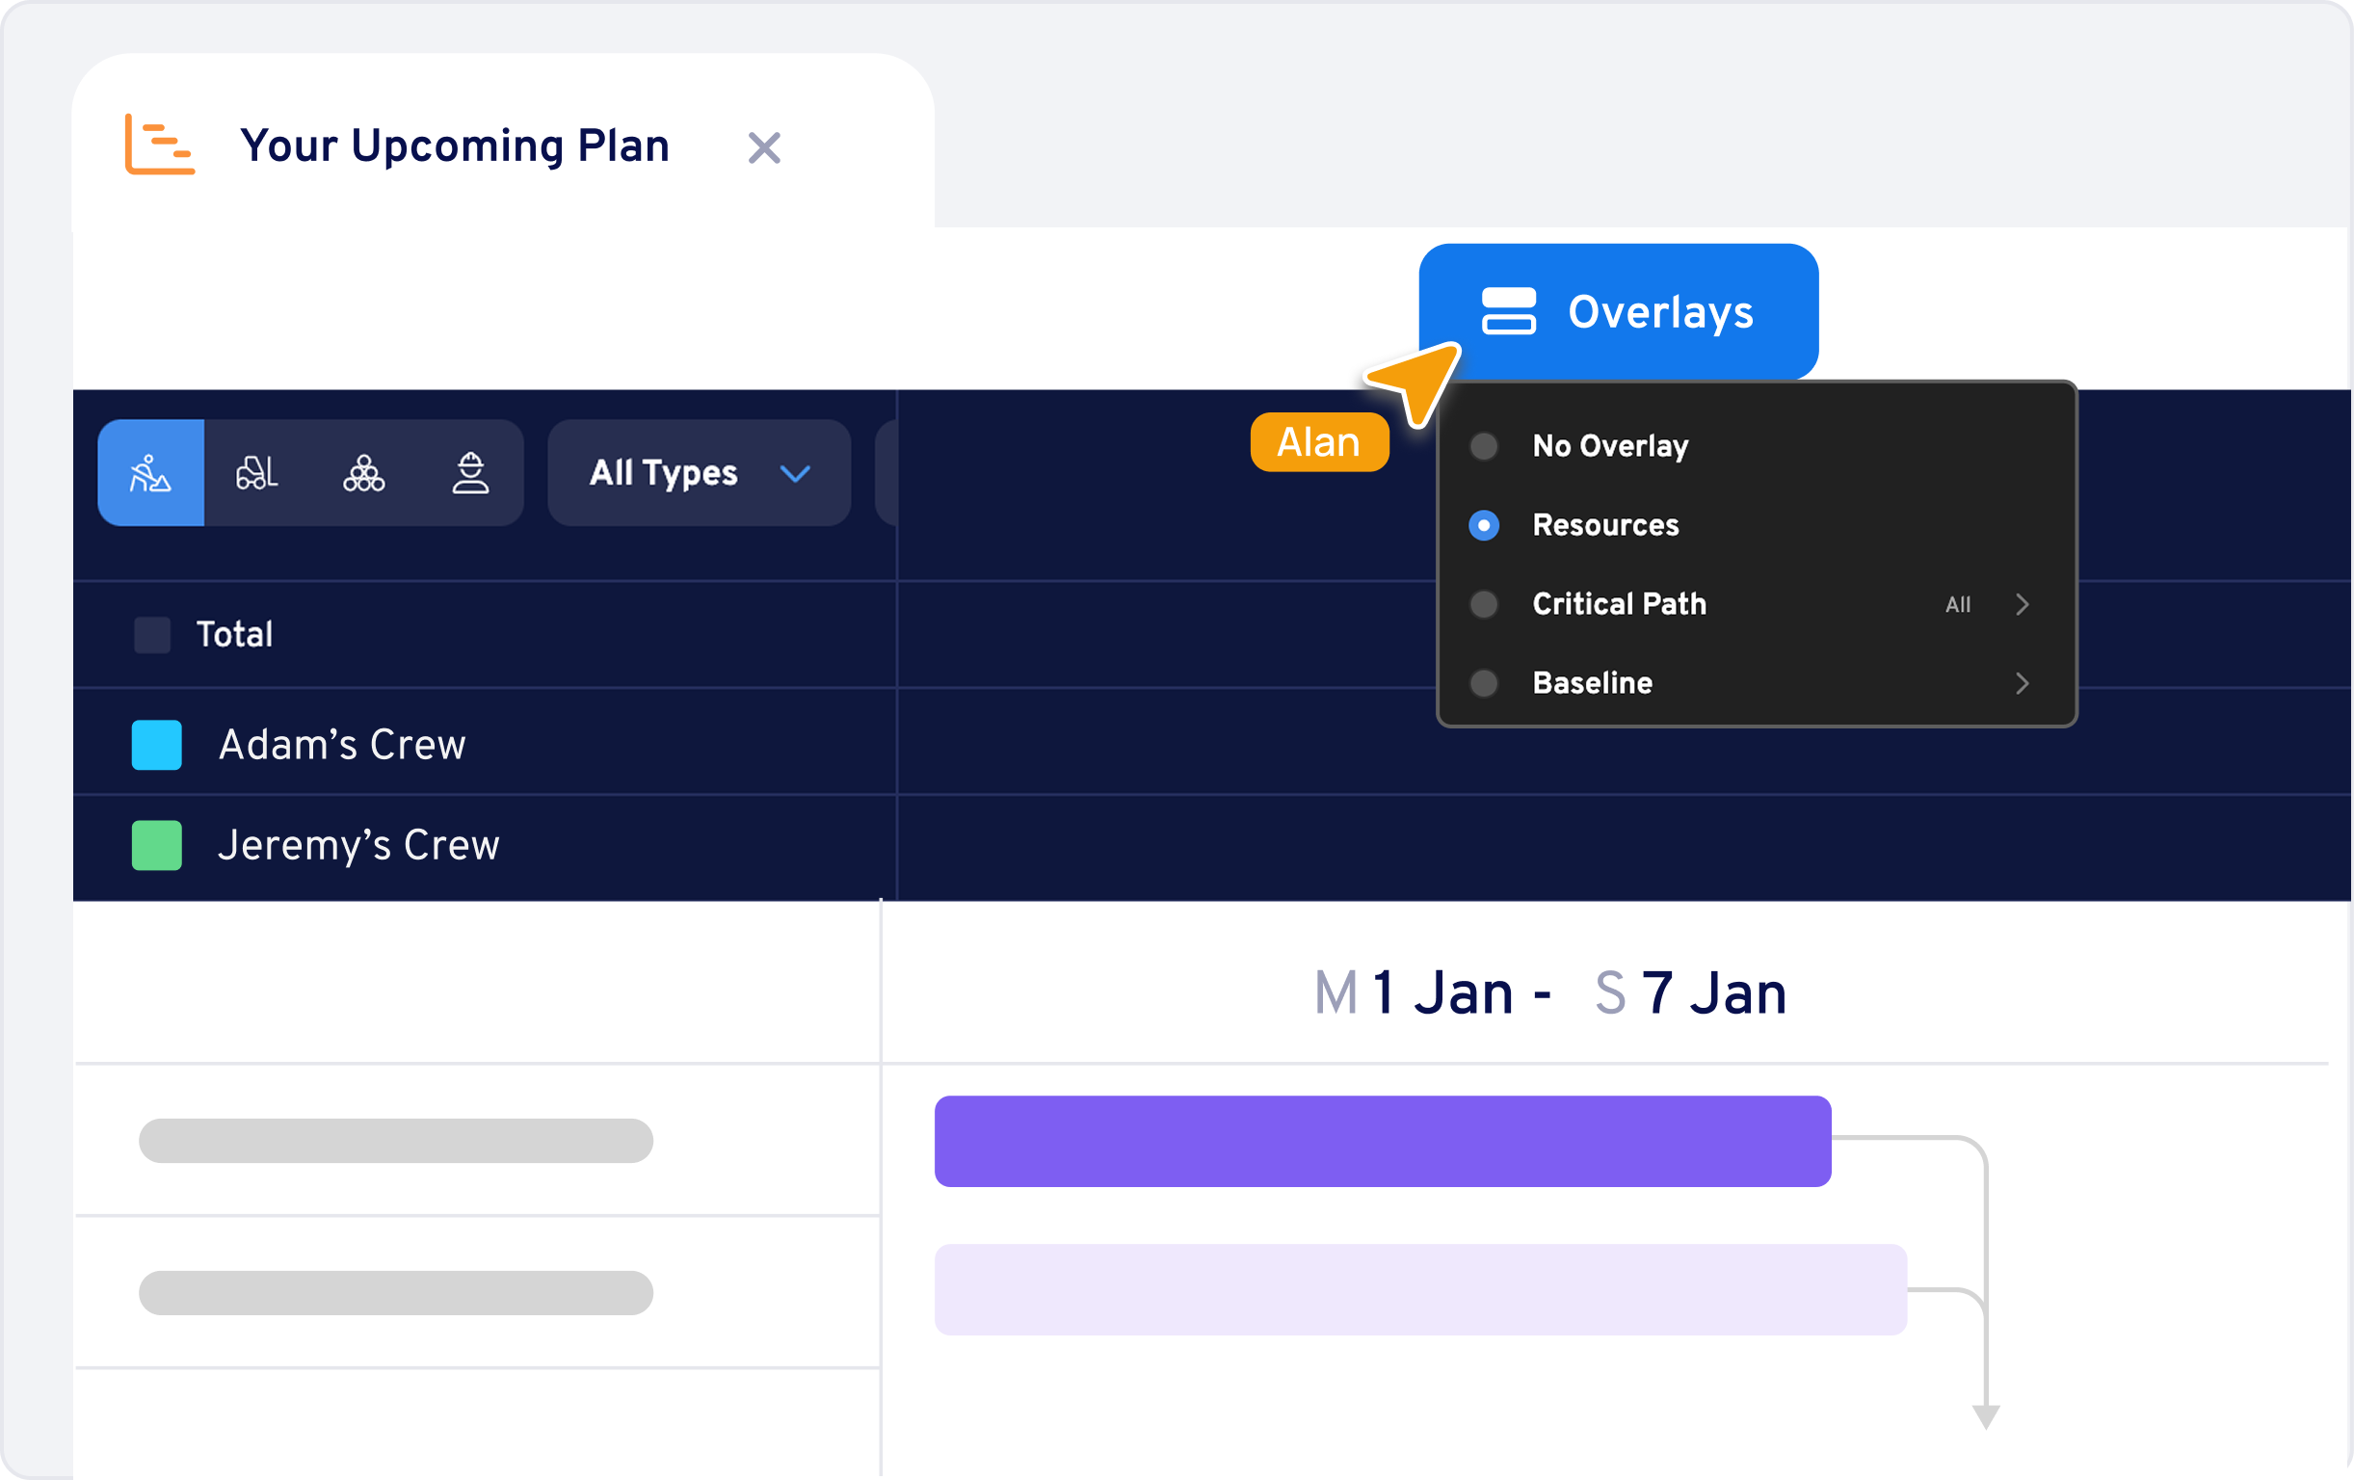Click the Overlays stacked layers icon

click(1507, 312)
